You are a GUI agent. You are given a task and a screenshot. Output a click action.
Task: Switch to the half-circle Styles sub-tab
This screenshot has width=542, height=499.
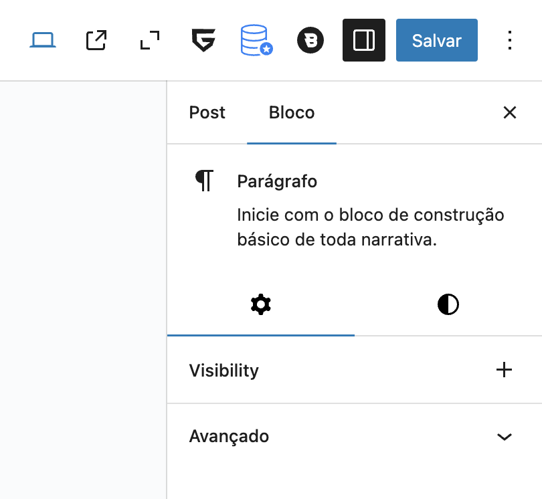tap(448, 305)
